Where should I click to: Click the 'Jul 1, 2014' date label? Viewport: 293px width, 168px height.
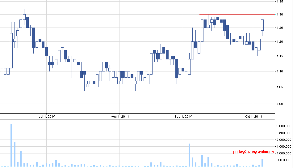[47, 117]
